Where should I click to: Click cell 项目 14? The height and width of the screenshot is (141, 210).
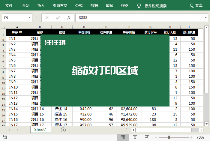[40, 109]
